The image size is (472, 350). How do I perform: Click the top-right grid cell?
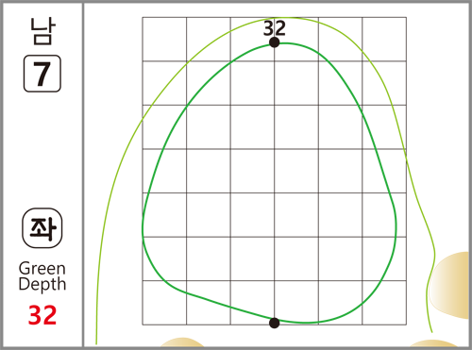point(384,40)
